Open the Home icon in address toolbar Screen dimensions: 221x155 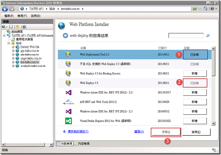pos(206,9)
